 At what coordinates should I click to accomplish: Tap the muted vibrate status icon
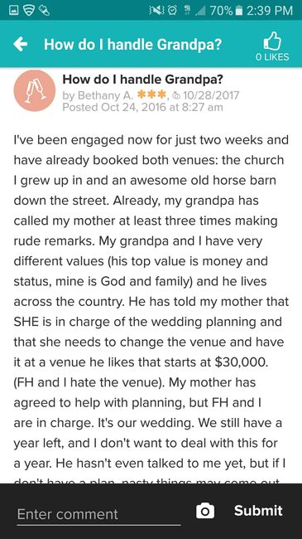(158, 10)
